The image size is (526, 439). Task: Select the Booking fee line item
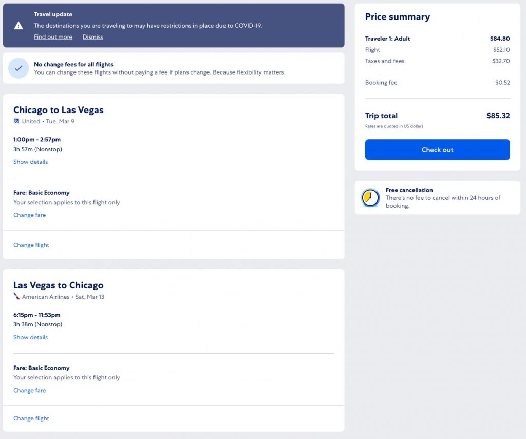[x=381, y=83]
